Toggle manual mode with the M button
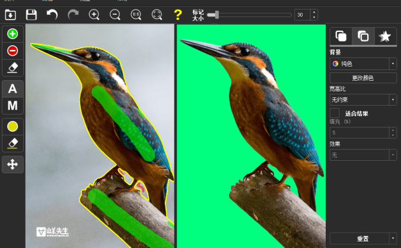Image resolution: width=401 pixels, height=248 pixels. (x=12, y=106)
